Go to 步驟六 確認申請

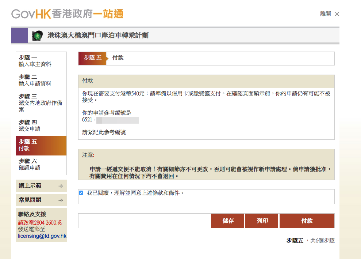tap(30, 165)
